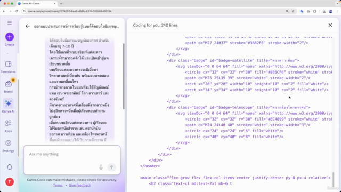Click the </header> closing tag line

pyautogui.click(x=150, y=166)
